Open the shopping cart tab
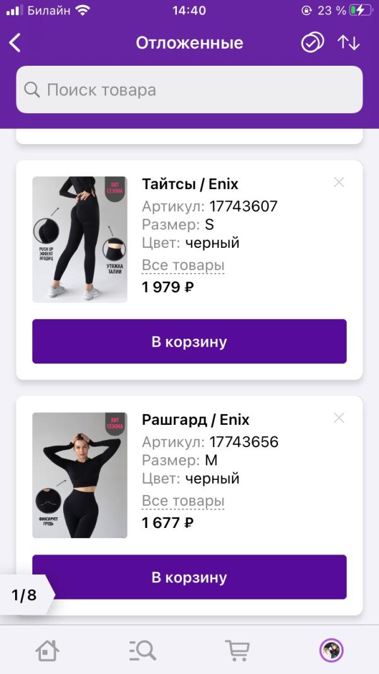379x674 pixels. pos(237,649)
